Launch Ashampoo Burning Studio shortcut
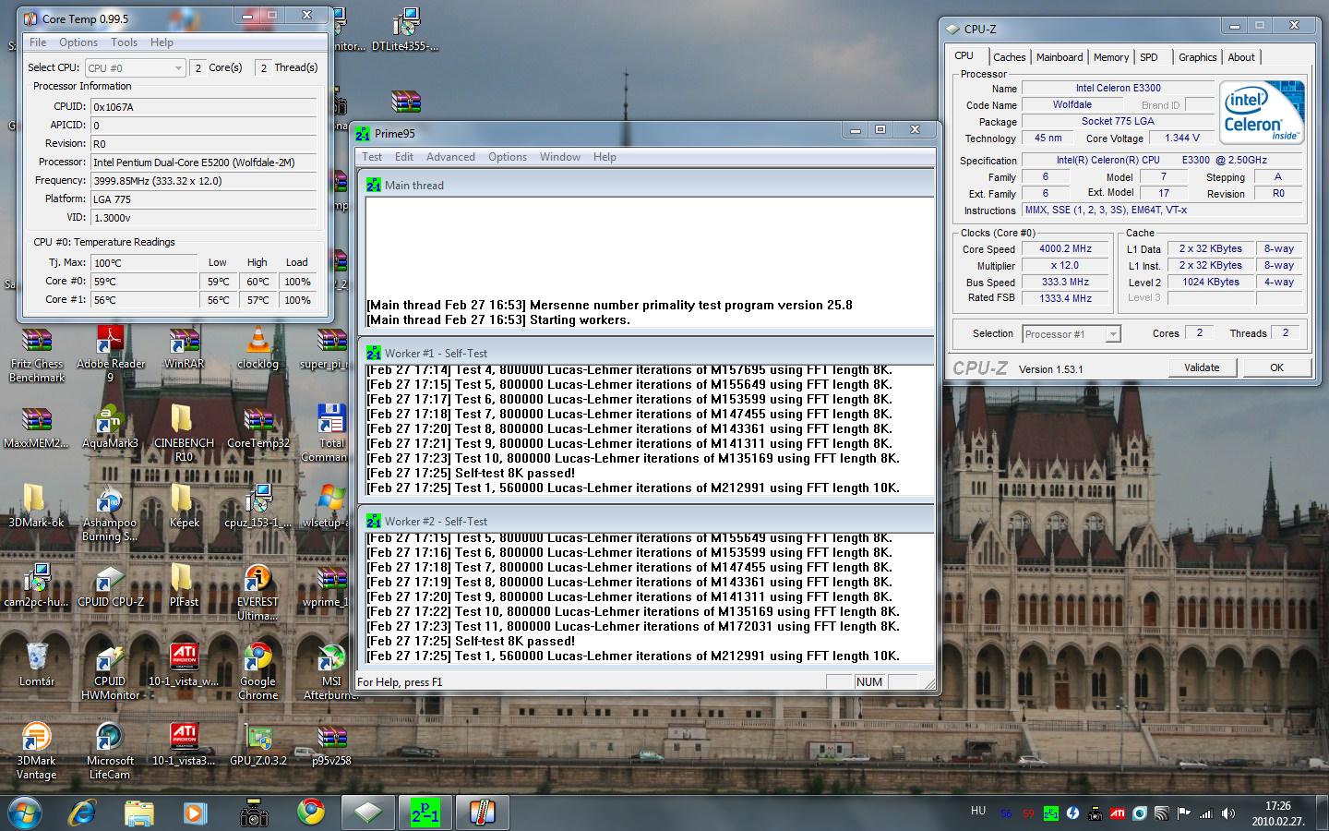The height and width of the screenshot is (831, 1329). tap(110, 513)
